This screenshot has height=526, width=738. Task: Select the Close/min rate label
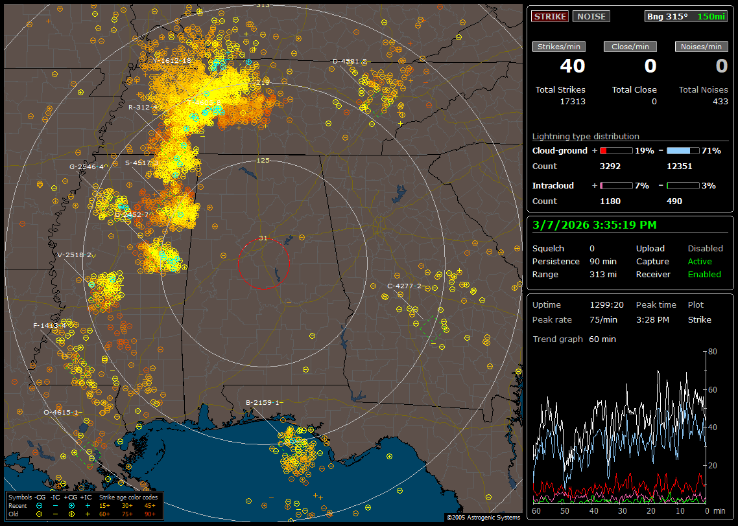(630, 47)
